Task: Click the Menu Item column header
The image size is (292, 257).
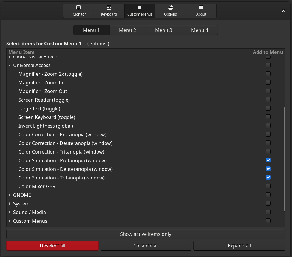Action: pos(129,52)
